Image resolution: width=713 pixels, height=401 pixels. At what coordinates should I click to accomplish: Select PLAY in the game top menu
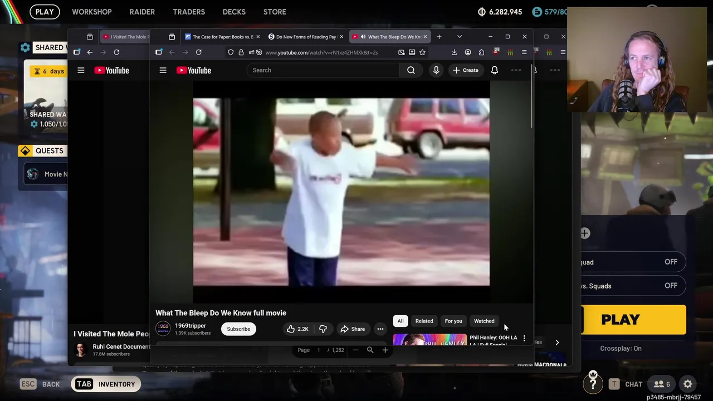click(45, 12)
